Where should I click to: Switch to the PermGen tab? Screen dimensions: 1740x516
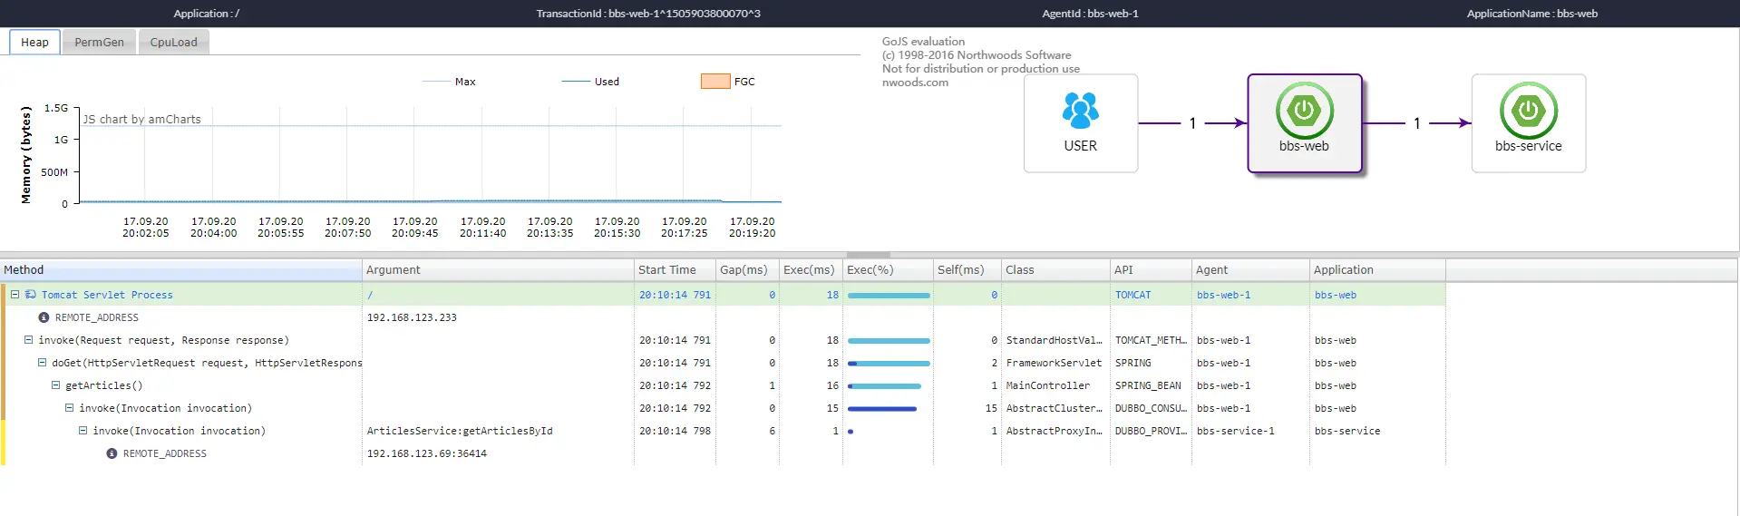(99, 42)
